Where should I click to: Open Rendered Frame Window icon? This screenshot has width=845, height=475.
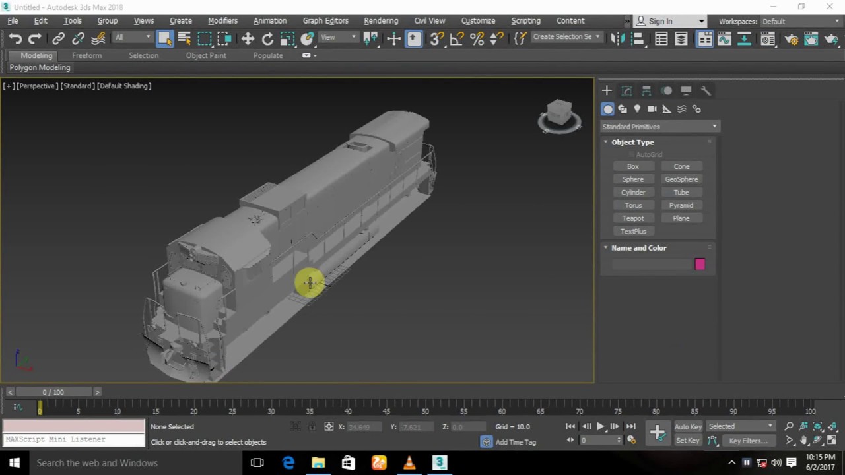(811, 39)
